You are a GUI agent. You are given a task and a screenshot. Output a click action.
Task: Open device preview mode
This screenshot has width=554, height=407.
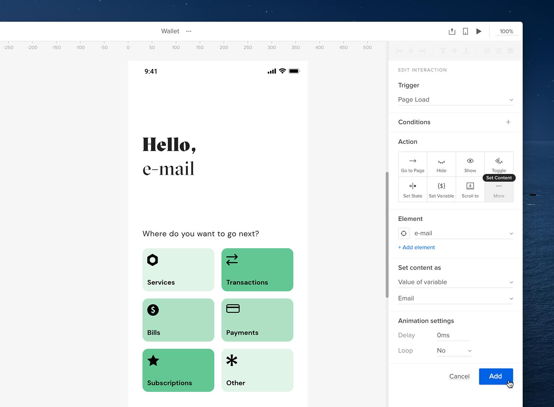(465, 31)
